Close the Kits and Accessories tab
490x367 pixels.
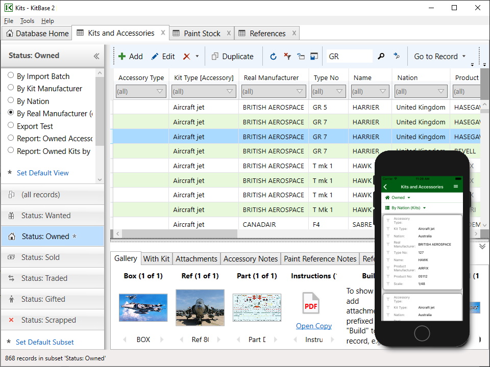tap(163, 33)
